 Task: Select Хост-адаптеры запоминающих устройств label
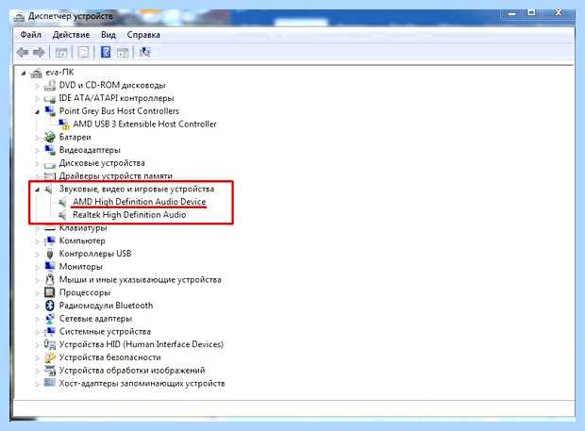coord(142,383)
